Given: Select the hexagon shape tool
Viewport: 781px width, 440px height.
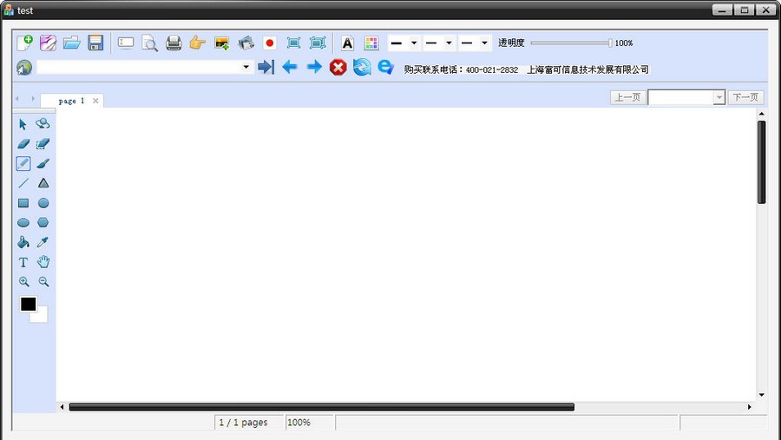Looking at the screenshot, I should click(x=43, y=222).
